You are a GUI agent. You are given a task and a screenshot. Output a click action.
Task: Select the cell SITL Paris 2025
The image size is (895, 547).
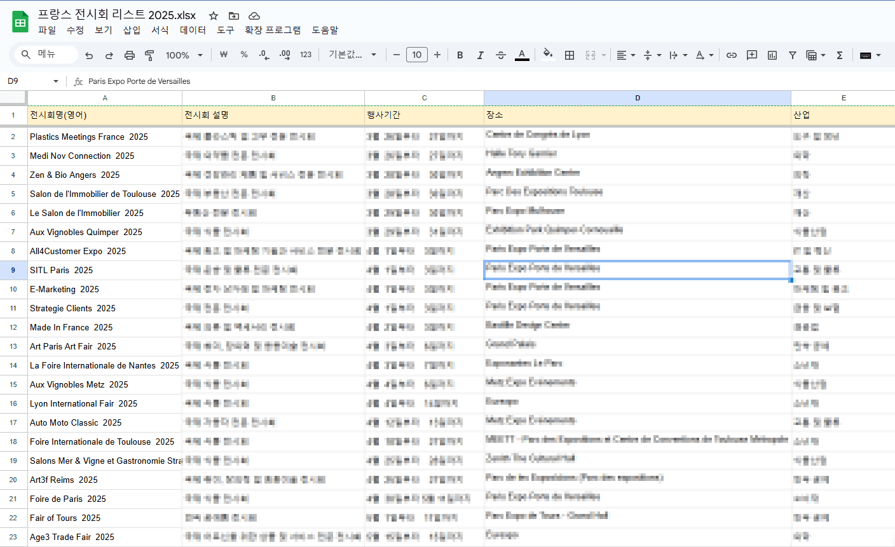pyautogui.click(x=105, y=270)
